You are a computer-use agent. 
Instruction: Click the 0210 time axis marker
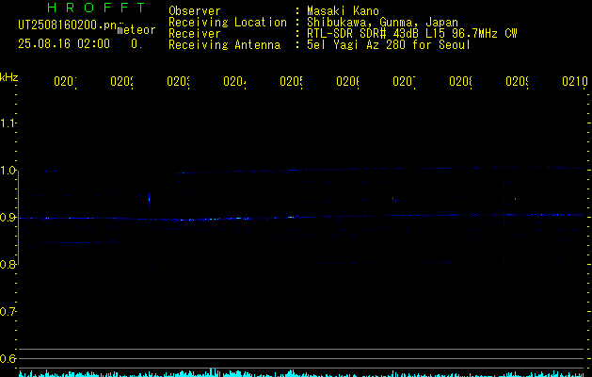575,82
